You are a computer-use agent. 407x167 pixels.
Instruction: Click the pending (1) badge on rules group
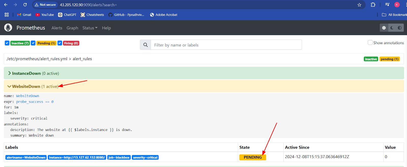pos(389,59)
